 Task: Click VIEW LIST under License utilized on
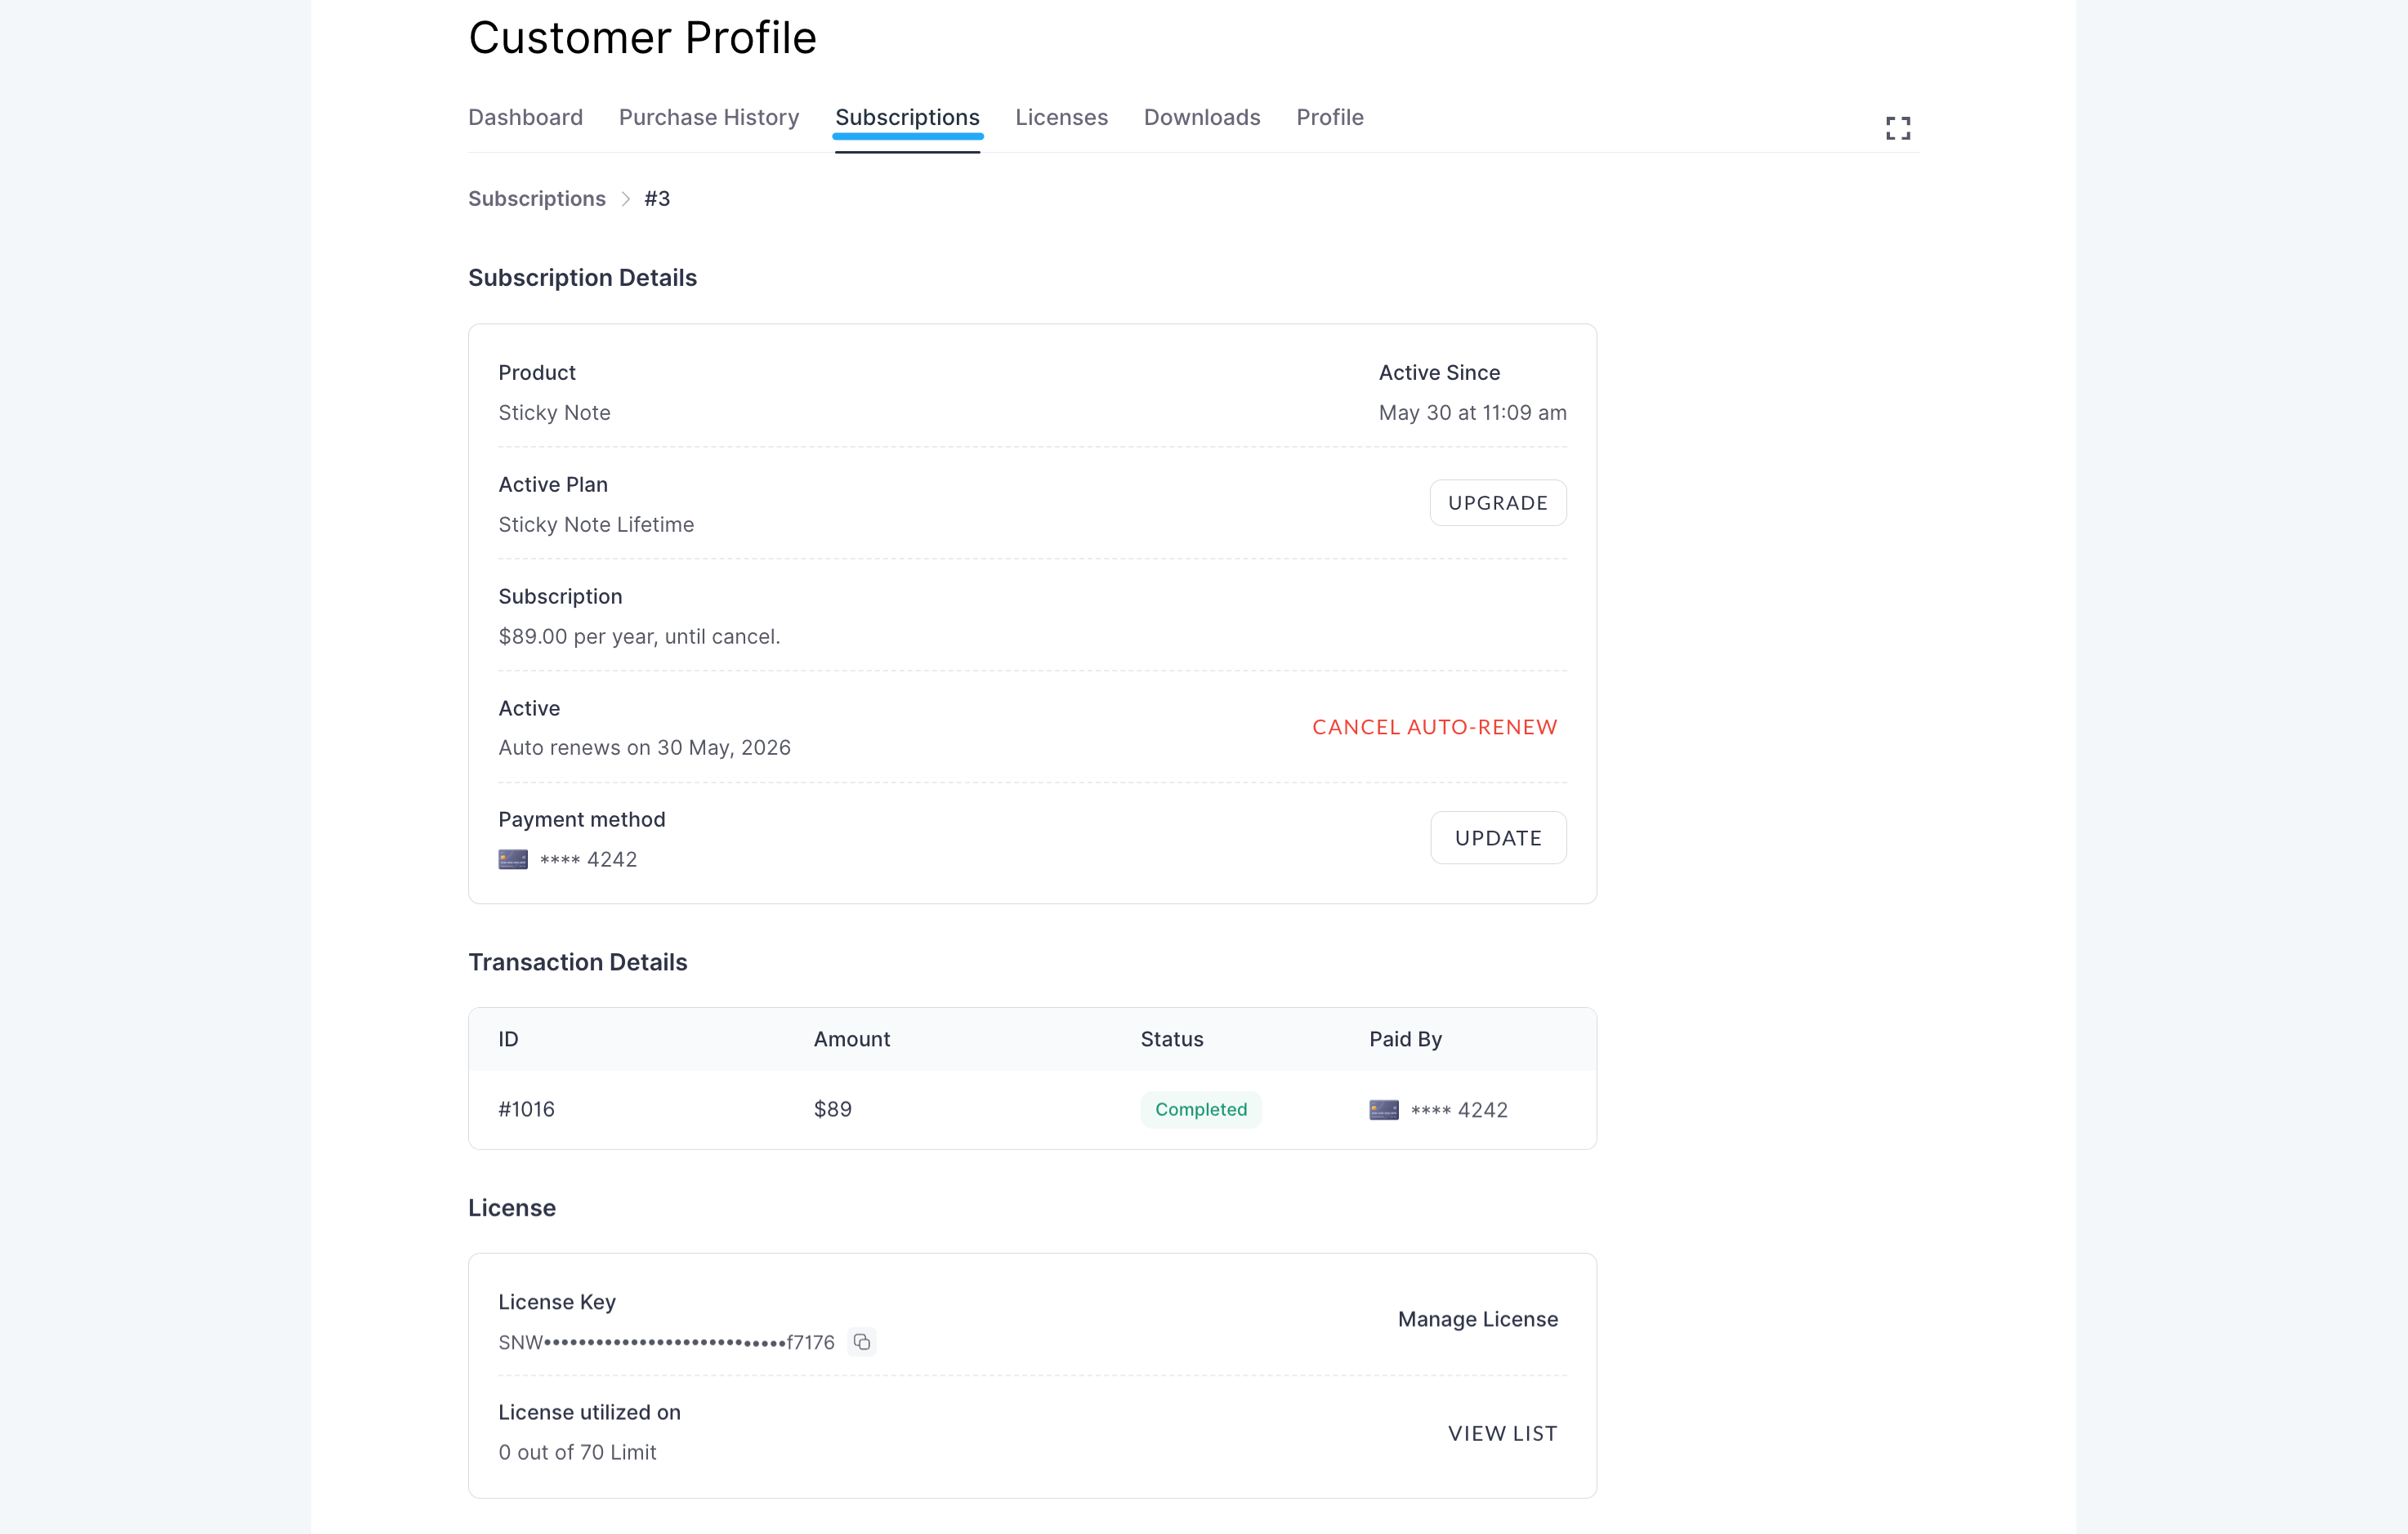coord(1501,1432)
